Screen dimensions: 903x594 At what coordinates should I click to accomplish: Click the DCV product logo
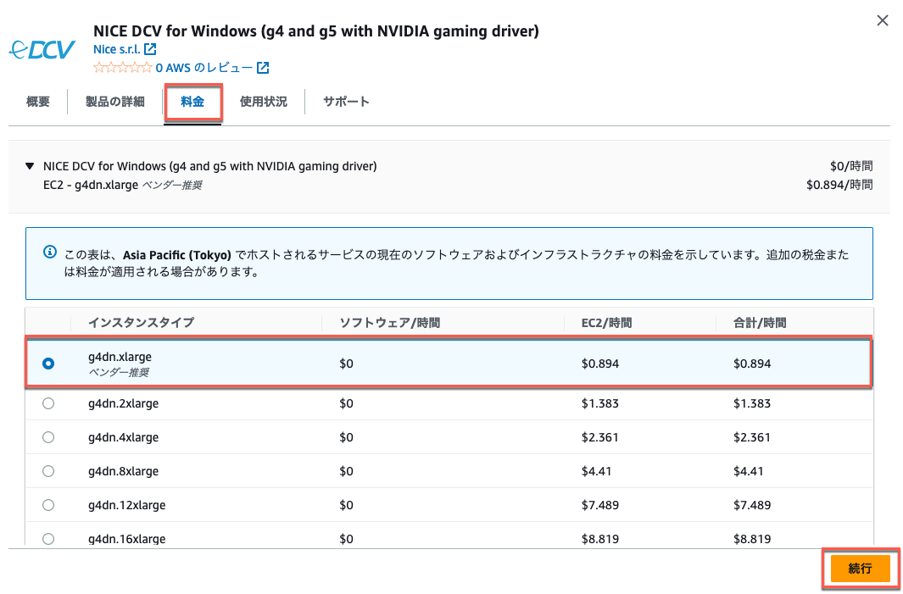(x=42, y=49)
